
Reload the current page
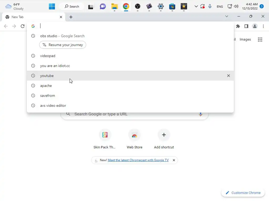tap(23, 26)
